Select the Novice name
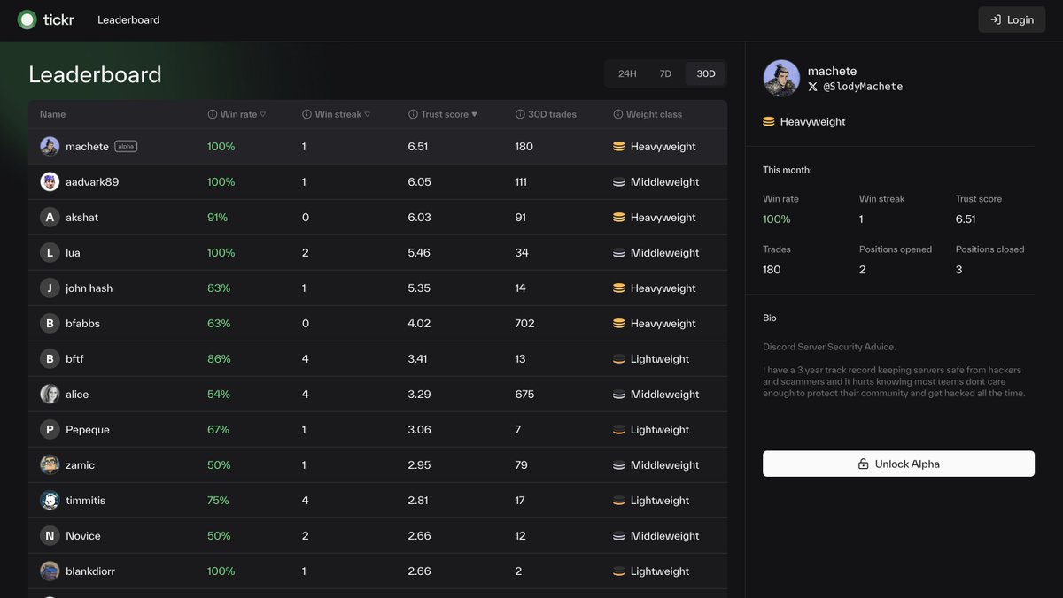The image size is (1063, 598). tap(83, 536)
